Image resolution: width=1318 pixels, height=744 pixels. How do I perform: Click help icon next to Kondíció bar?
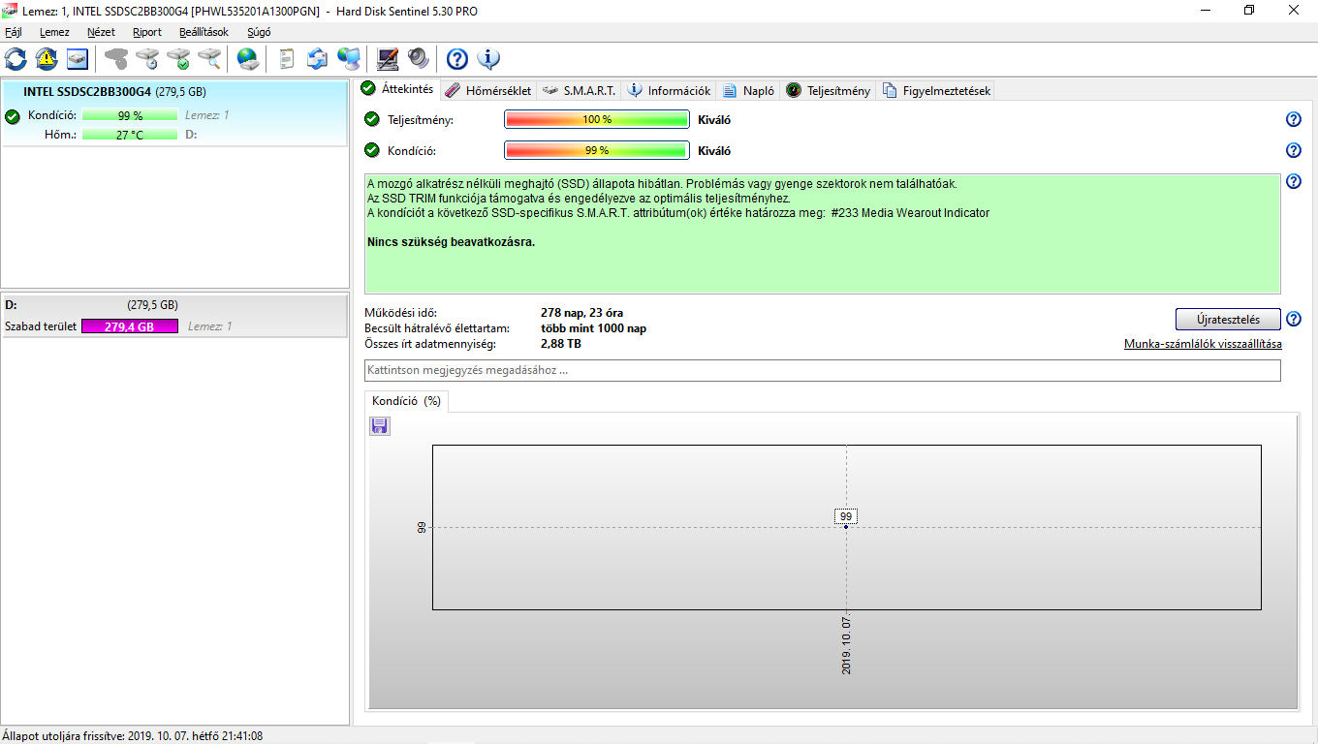click(1293, 150)
